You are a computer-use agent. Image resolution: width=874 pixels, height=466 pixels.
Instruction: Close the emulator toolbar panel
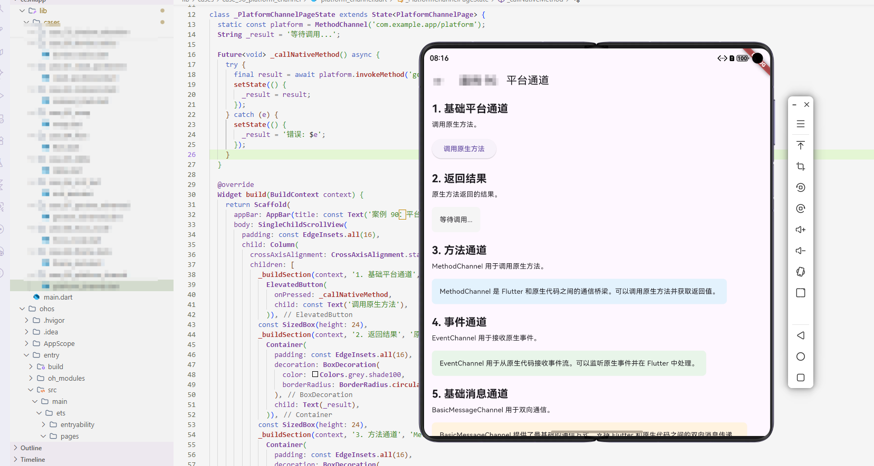tap(806, 105)
